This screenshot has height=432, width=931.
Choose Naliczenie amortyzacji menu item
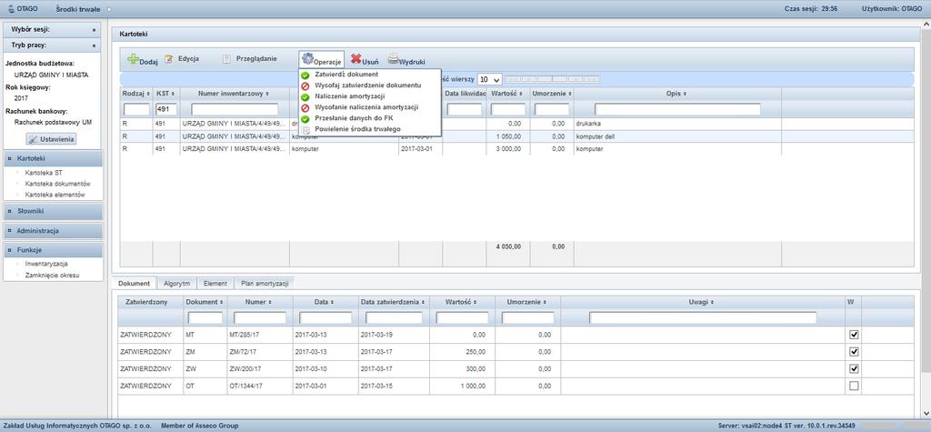coord(350,96)
